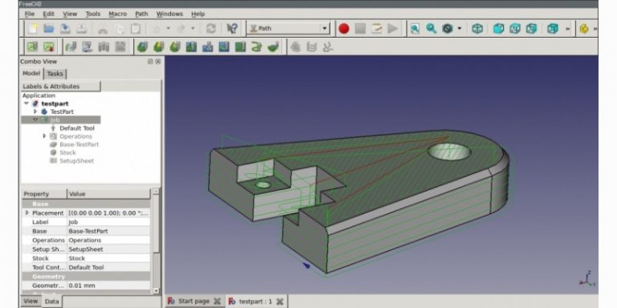
Task: Click the New document icon
Action: click(33, 29)
